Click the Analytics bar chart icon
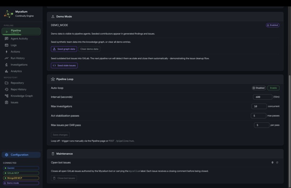The image size is (291, 188). coord(6,71)
